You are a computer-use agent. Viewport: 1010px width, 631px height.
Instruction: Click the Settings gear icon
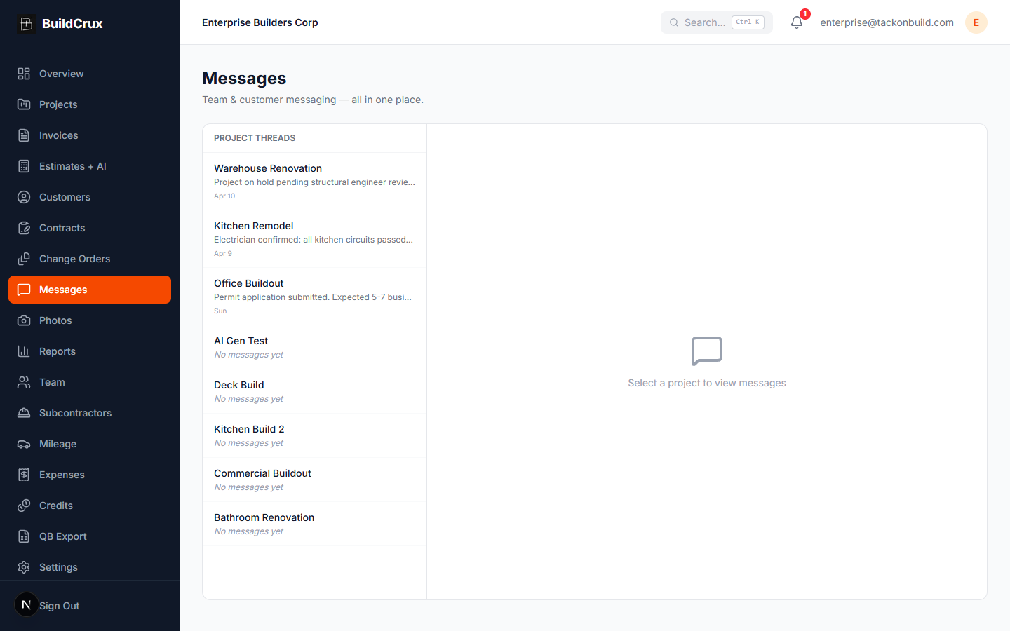(24, 567)
